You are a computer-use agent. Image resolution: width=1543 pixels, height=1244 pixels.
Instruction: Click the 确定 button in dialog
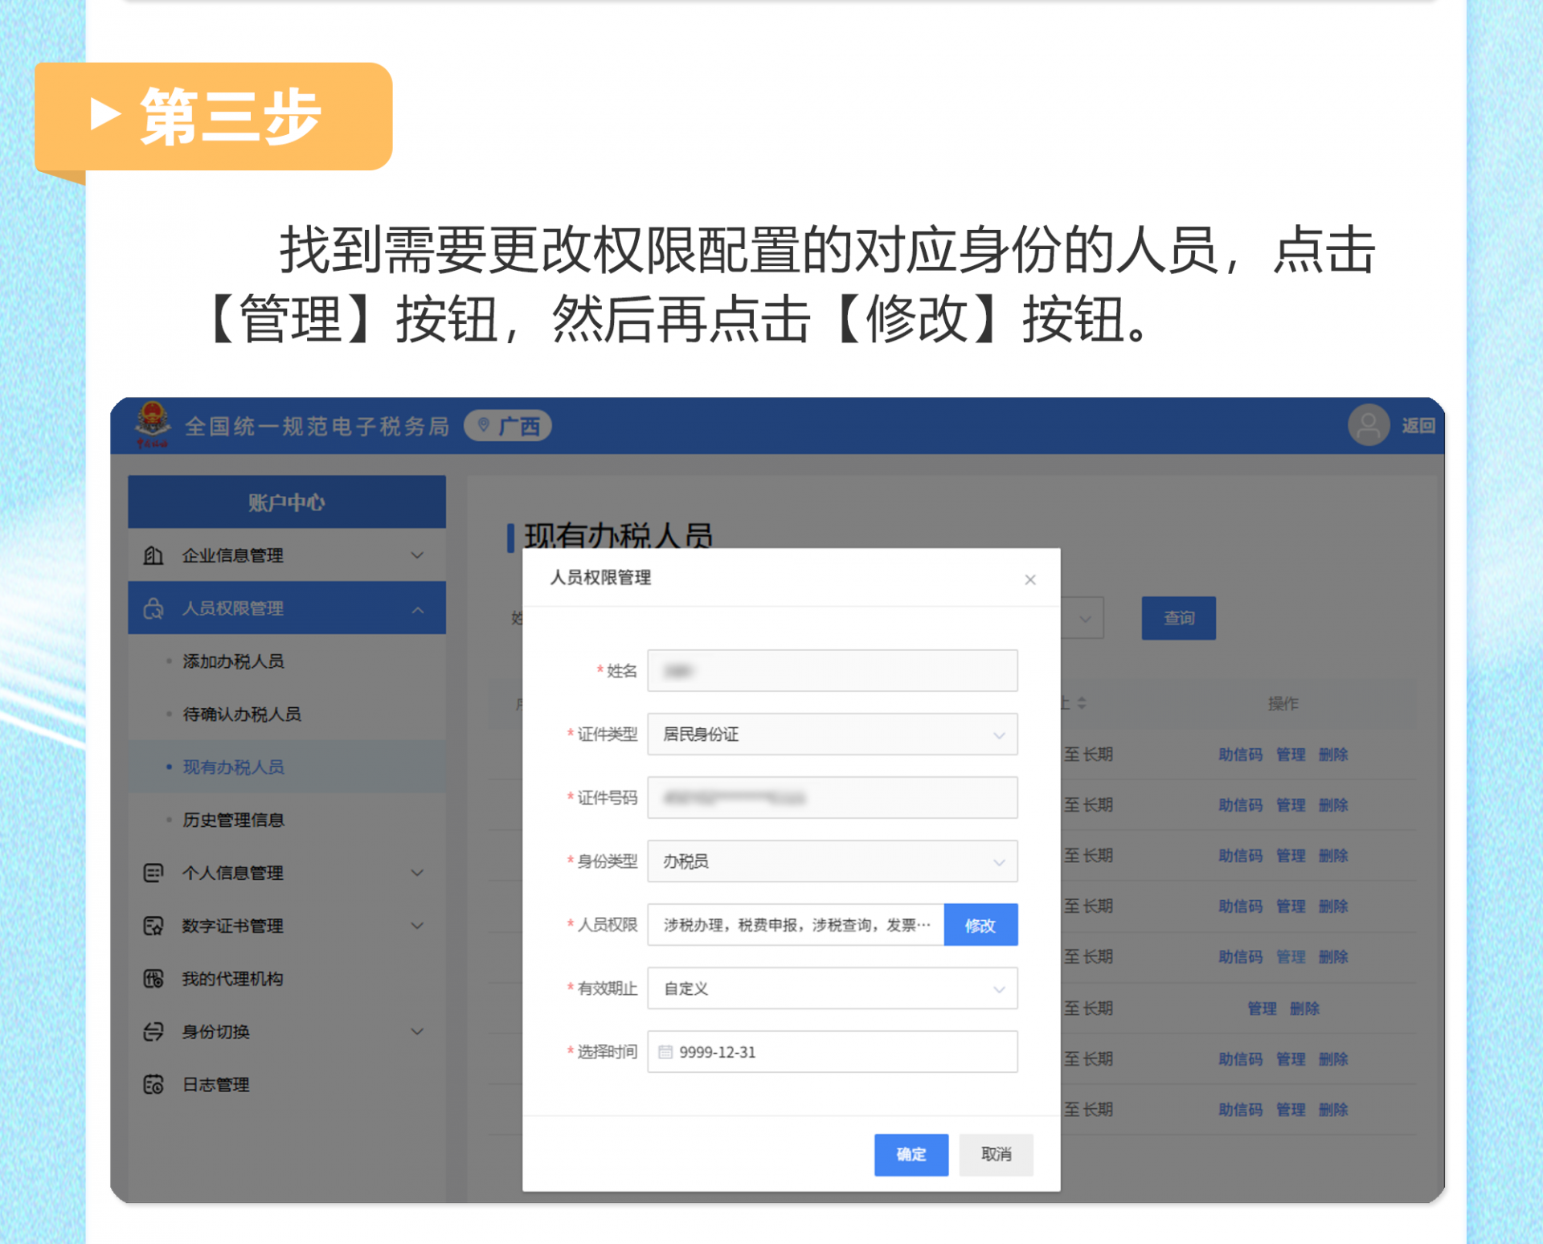911,1154
